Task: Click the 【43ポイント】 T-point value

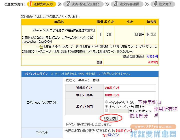Action: click(124, 131)
